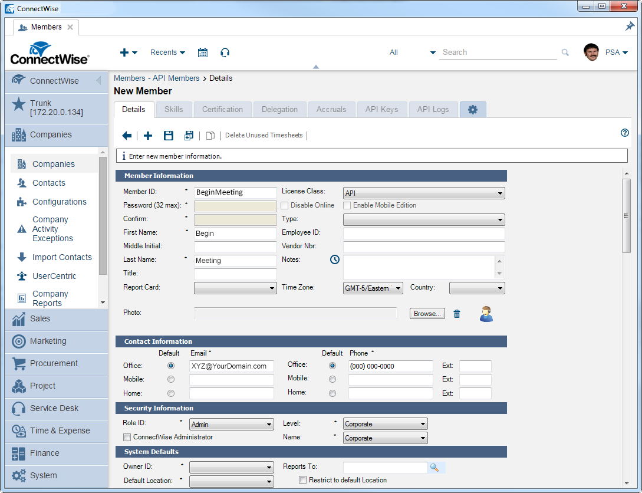
Task: Open the Time Zone dropdown
Action: pos(373,288)
